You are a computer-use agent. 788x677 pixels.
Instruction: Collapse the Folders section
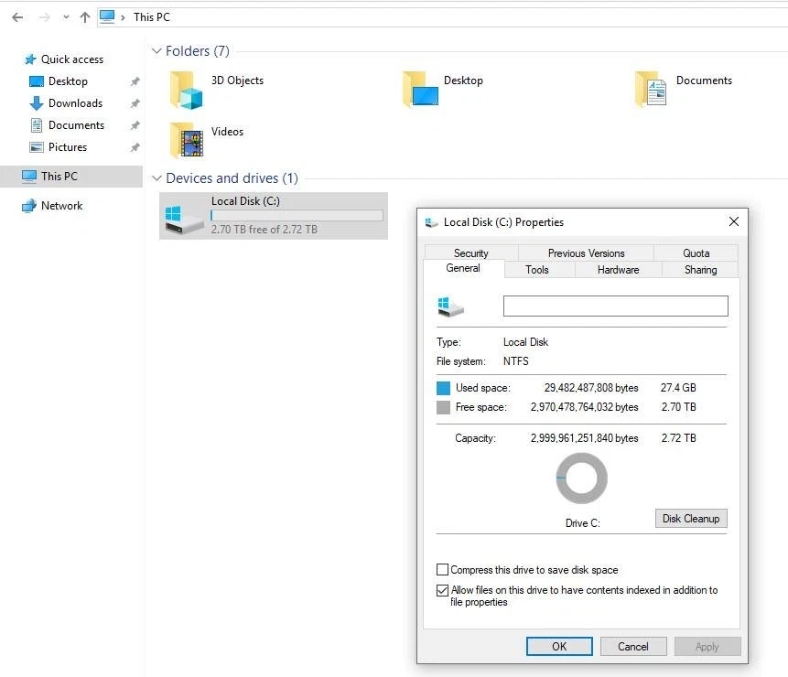(x=157, y=51)
